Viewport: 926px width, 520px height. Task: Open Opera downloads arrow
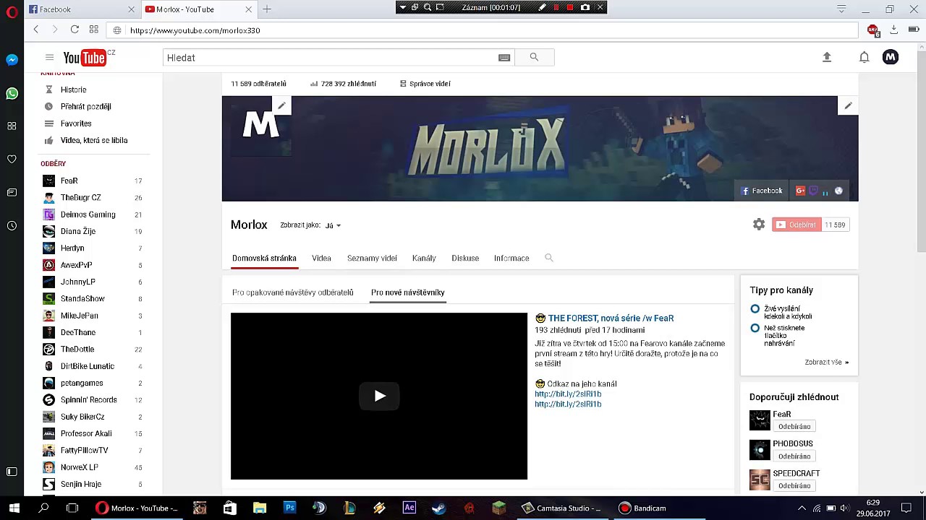(x=894, y=30)
